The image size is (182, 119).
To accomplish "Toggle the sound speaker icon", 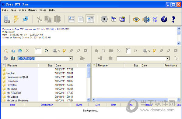I will click(x=146, y=20).
